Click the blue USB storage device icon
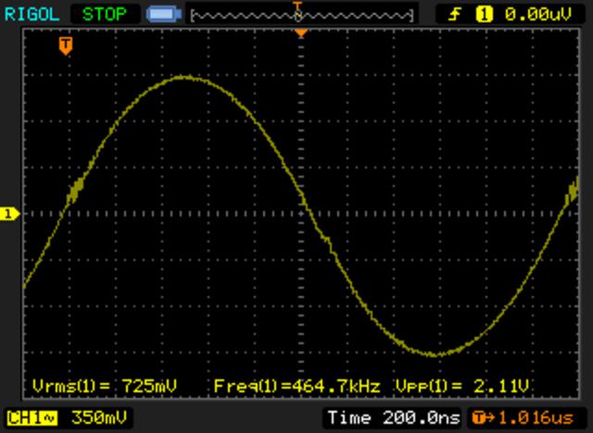The width and height of the screenshot is (593, 433). coord(164,15)
